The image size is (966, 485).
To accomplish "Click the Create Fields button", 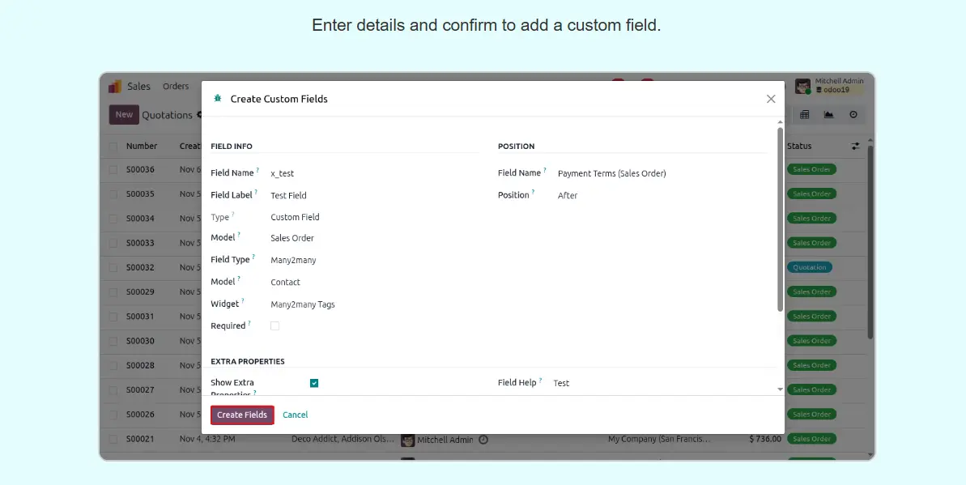I will pyautogui.click(x=242, y=415).
